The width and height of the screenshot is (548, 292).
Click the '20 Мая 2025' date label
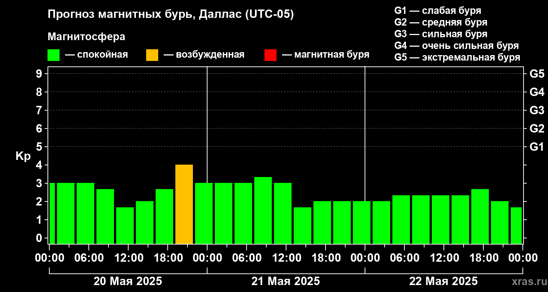point(128,281)
